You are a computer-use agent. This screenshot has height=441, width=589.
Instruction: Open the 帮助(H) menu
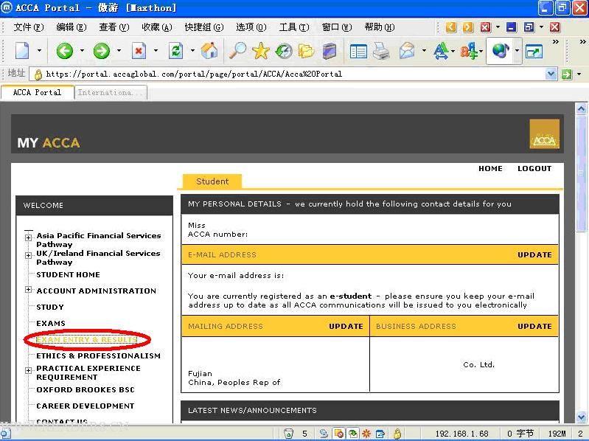tap(380, 27)
